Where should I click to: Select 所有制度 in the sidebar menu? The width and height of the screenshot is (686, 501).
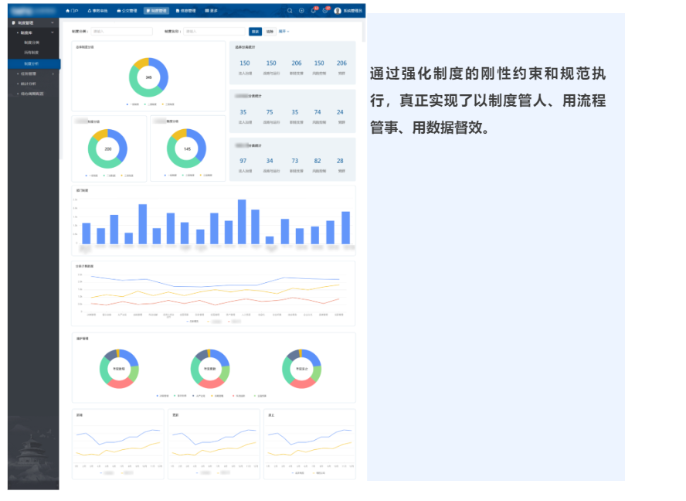[x=31, y=53]
